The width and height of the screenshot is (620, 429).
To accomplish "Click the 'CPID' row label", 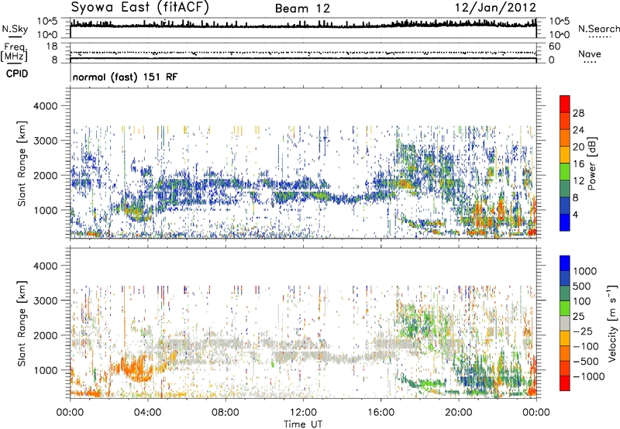I will point(17,74).
